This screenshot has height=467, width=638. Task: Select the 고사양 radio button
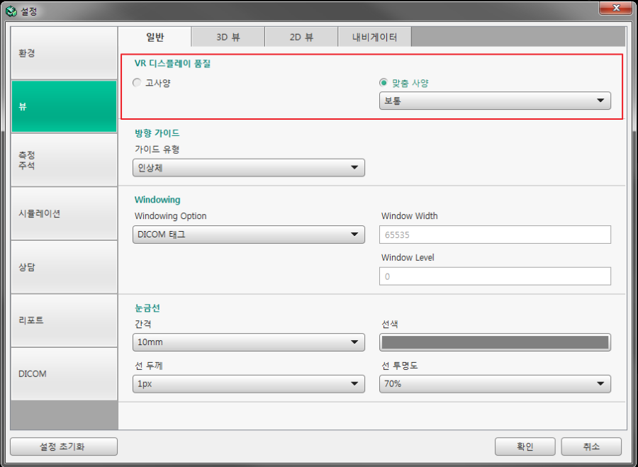pos(138,83)
